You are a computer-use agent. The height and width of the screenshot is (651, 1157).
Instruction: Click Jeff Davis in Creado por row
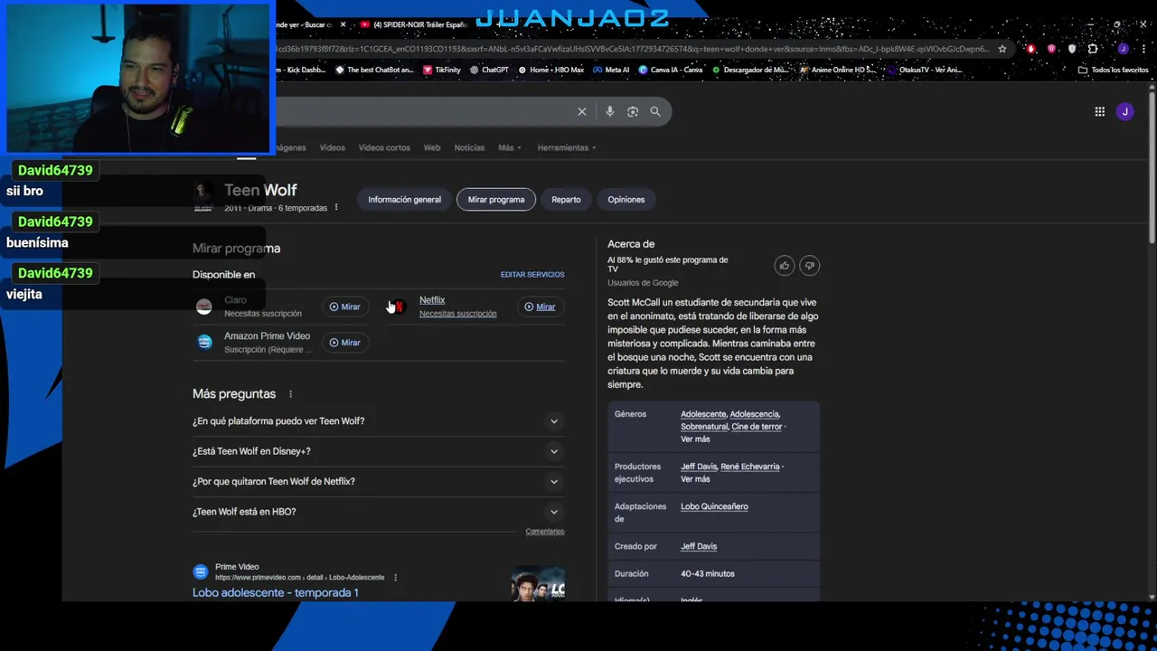699,546
